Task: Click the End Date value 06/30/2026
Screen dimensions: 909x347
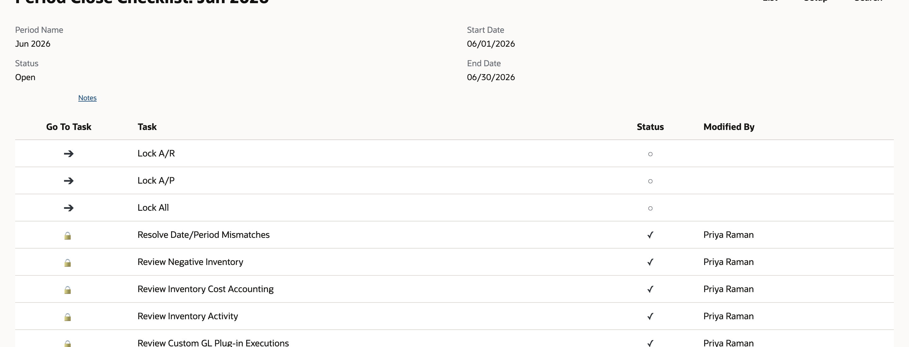Action: click(x=491, y=77)
